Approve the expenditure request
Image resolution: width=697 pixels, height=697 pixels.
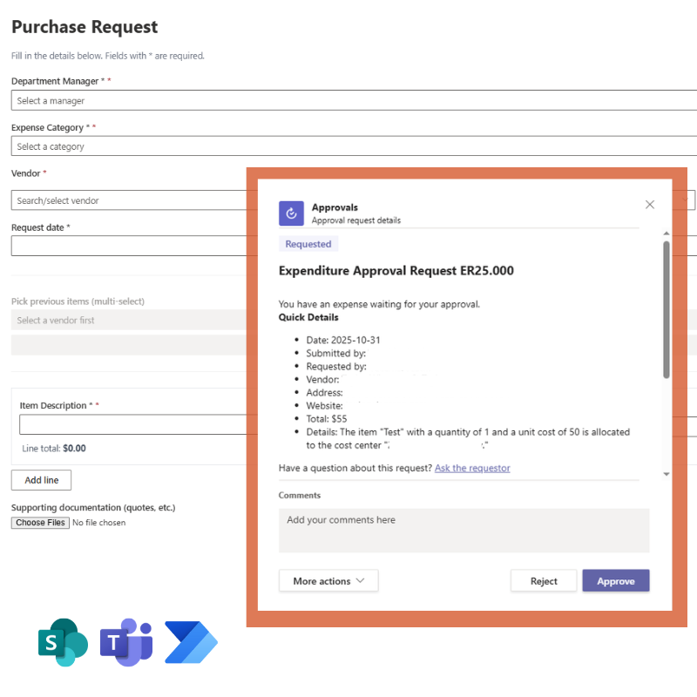(x=615, y=581)
